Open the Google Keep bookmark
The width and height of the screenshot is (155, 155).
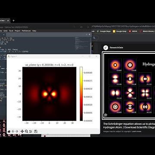coord(120,31)
